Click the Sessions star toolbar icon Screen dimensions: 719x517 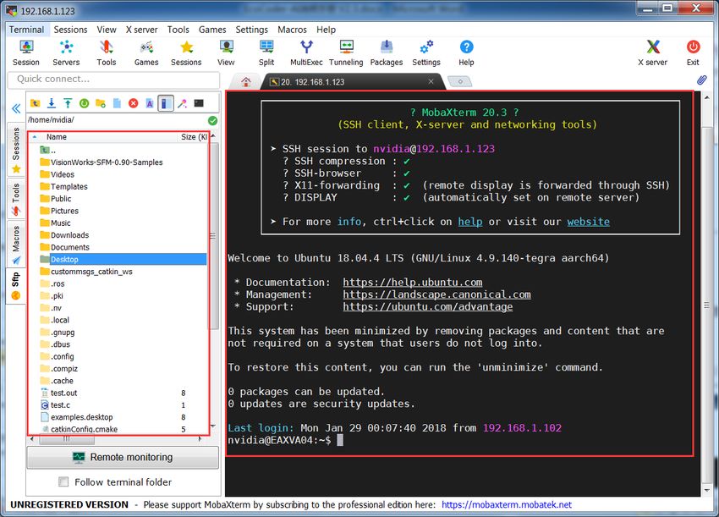click(186, 53)
